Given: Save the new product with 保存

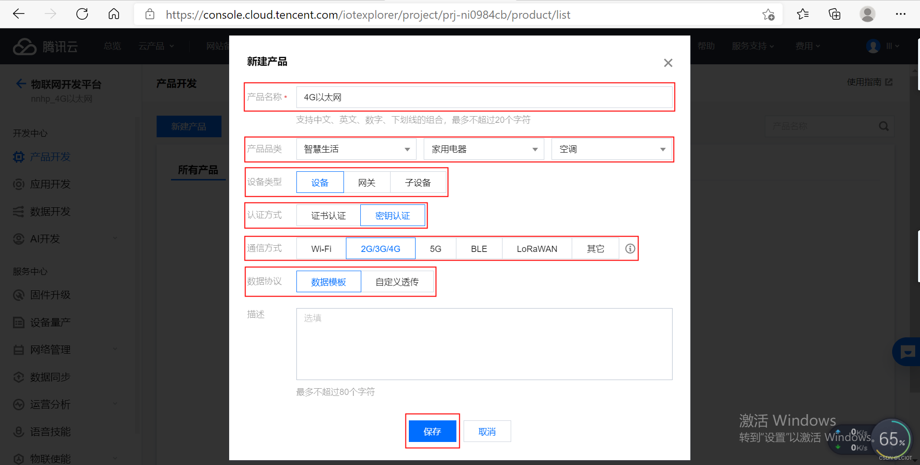Looking at the screenshot, I should tap(432, 431).
